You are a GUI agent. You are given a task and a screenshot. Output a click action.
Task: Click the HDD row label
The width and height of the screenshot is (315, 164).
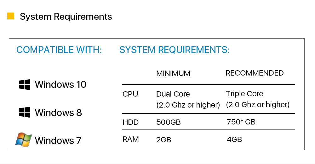tap(130, 122)
